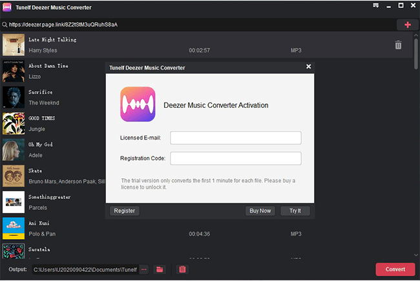This screenshot has height=281, width=420.
Task: Click artist name The Weeknd
Action: [44, 103]
